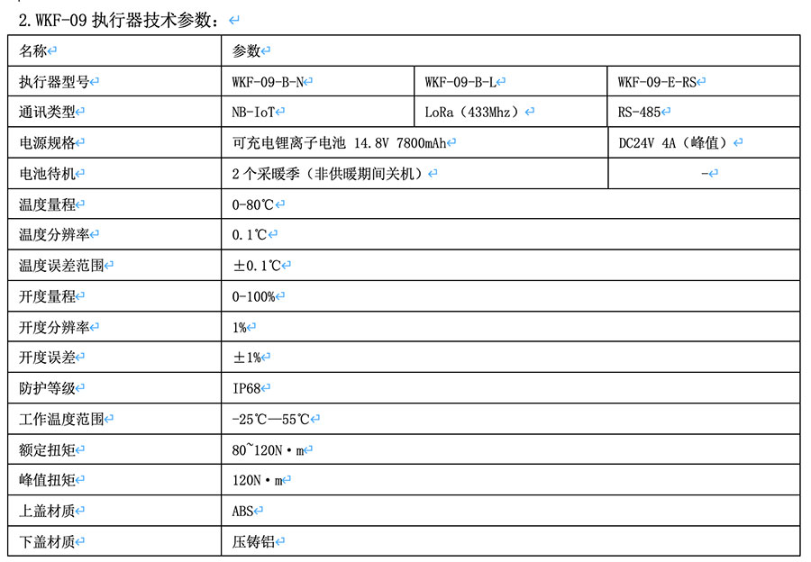Click the row label '工作温度范围'

point(61,419)
